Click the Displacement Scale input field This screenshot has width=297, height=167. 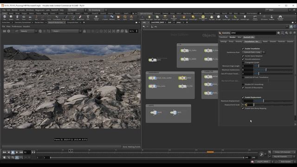[x=247, y=105]
